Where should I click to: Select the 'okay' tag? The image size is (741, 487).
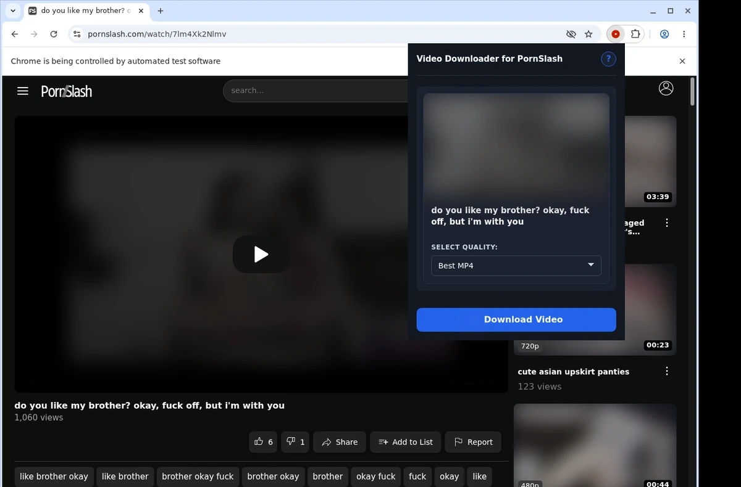pos(449,477)
